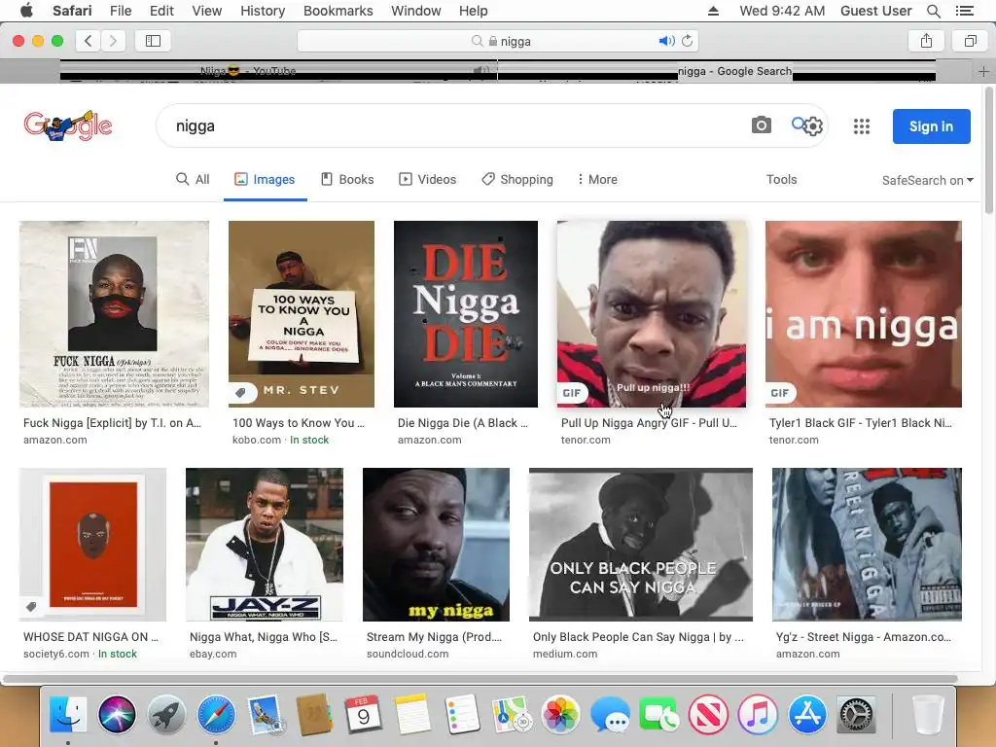Switch to the All results tab

tap(193, 180)
